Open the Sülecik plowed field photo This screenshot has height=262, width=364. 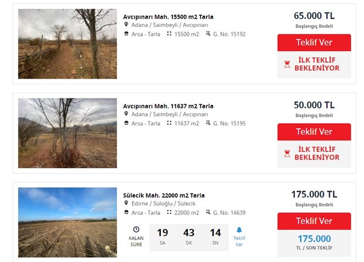(x=68, y=221)
